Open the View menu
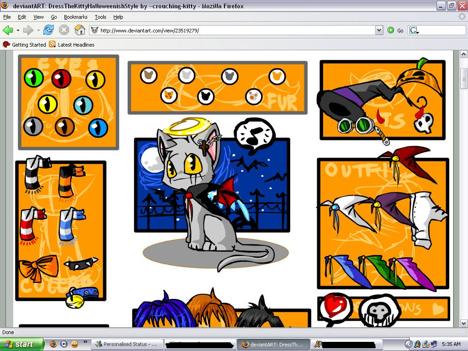The image size is (468, 351). pyautogui.click(x=38, y=17)
